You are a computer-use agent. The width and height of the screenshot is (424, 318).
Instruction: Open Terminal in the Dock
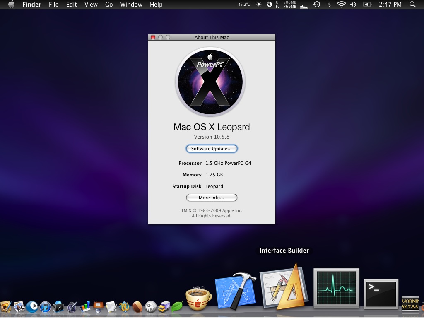(x=381, y=294)
